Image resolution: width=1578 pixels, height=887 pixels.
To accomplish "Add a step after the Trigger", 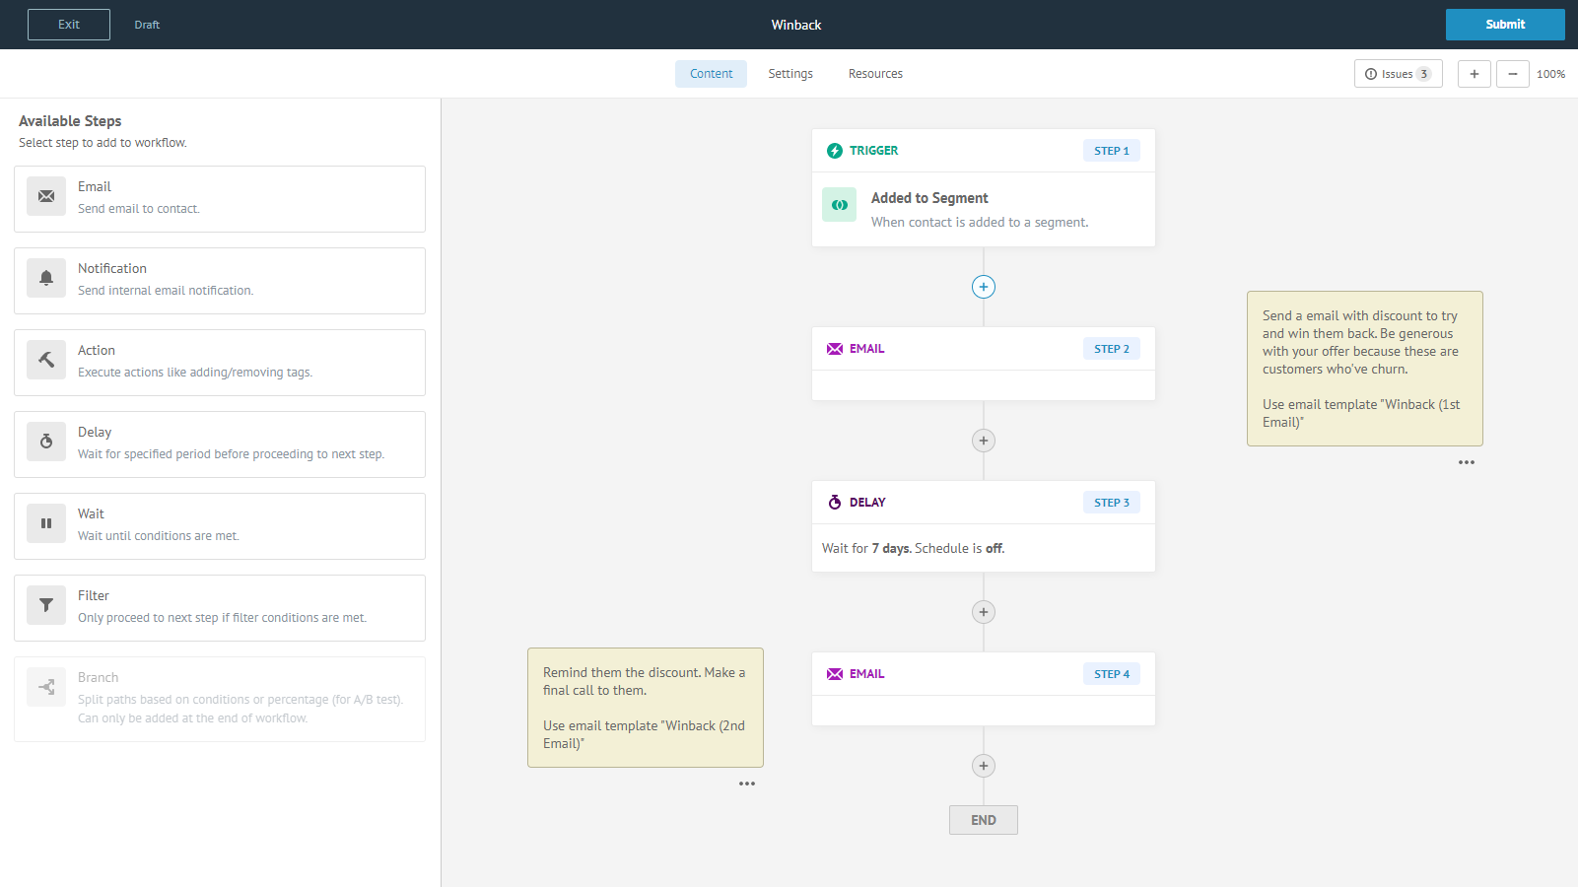I will [983, 287].
